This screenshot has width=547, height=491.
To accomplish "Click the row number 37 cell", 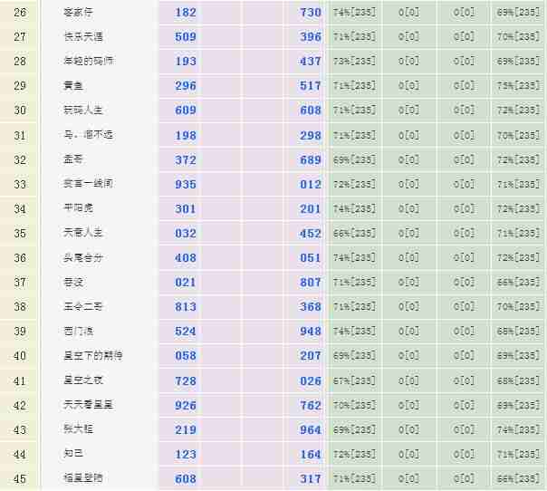I will pos(20,282).
